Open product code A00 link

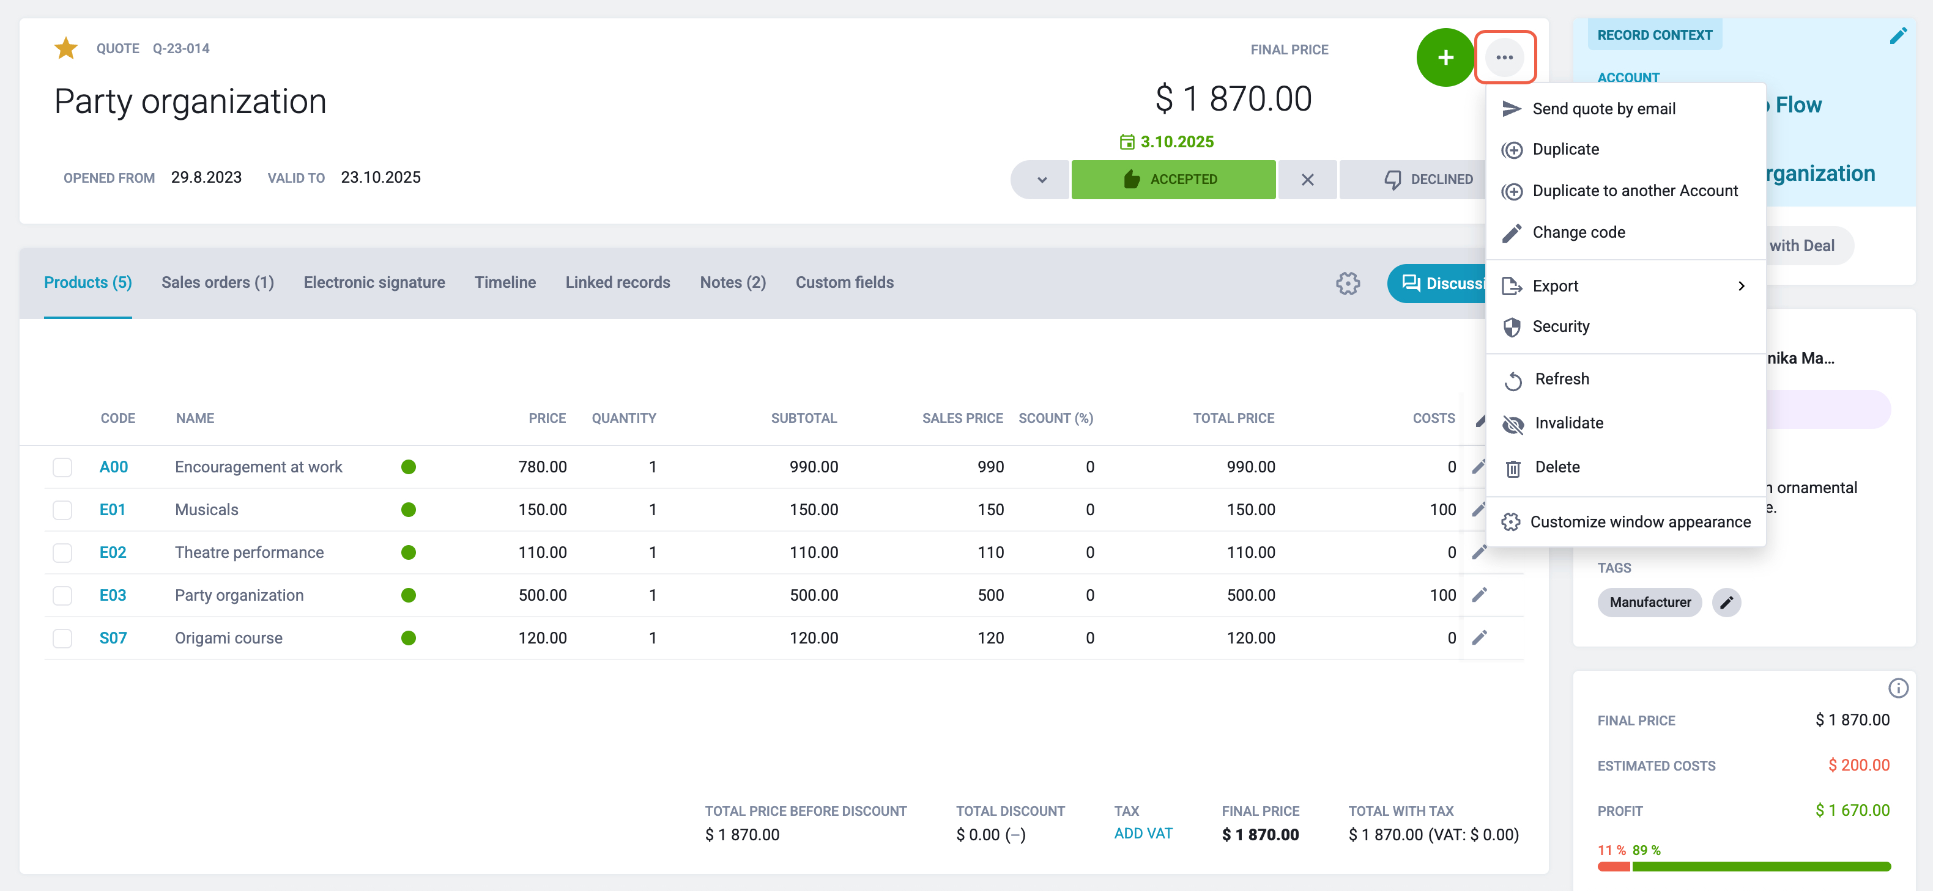(x=113, y=467)
